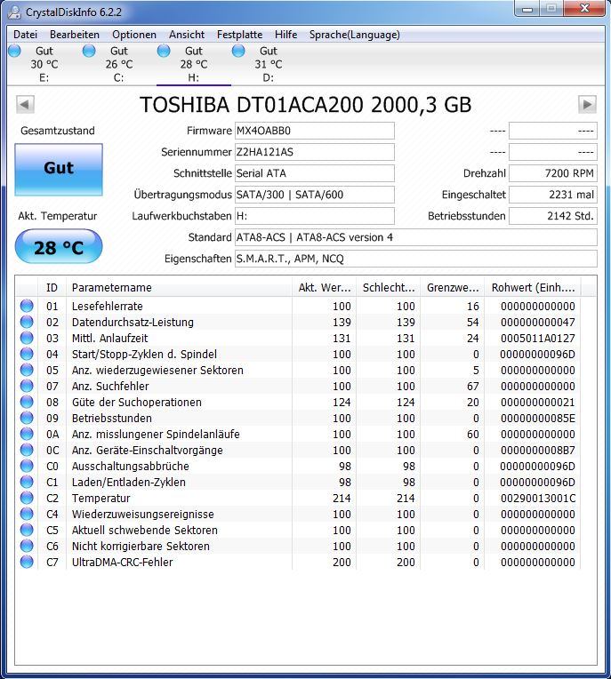This screenshot has width=611, height=679.
Task: Select the Anz. wiederzugewiesener Sektoren text
Action: point(157,371)
